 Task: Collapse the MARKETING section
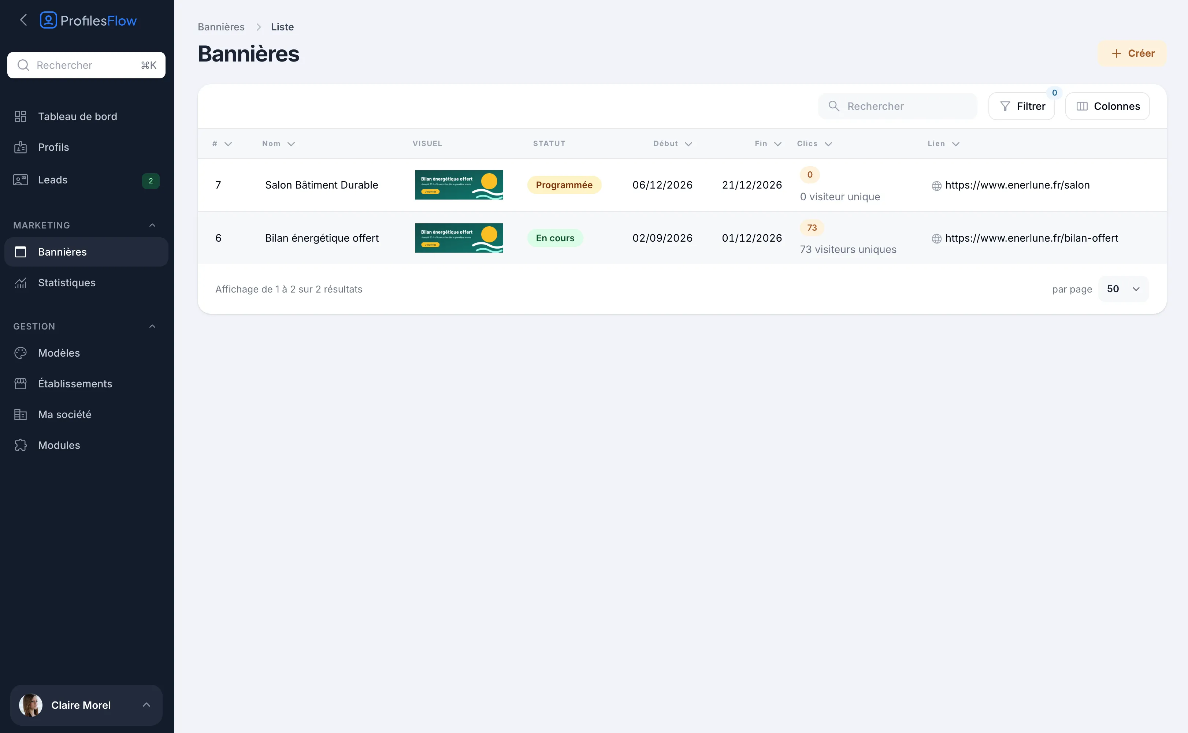[152, 225]
